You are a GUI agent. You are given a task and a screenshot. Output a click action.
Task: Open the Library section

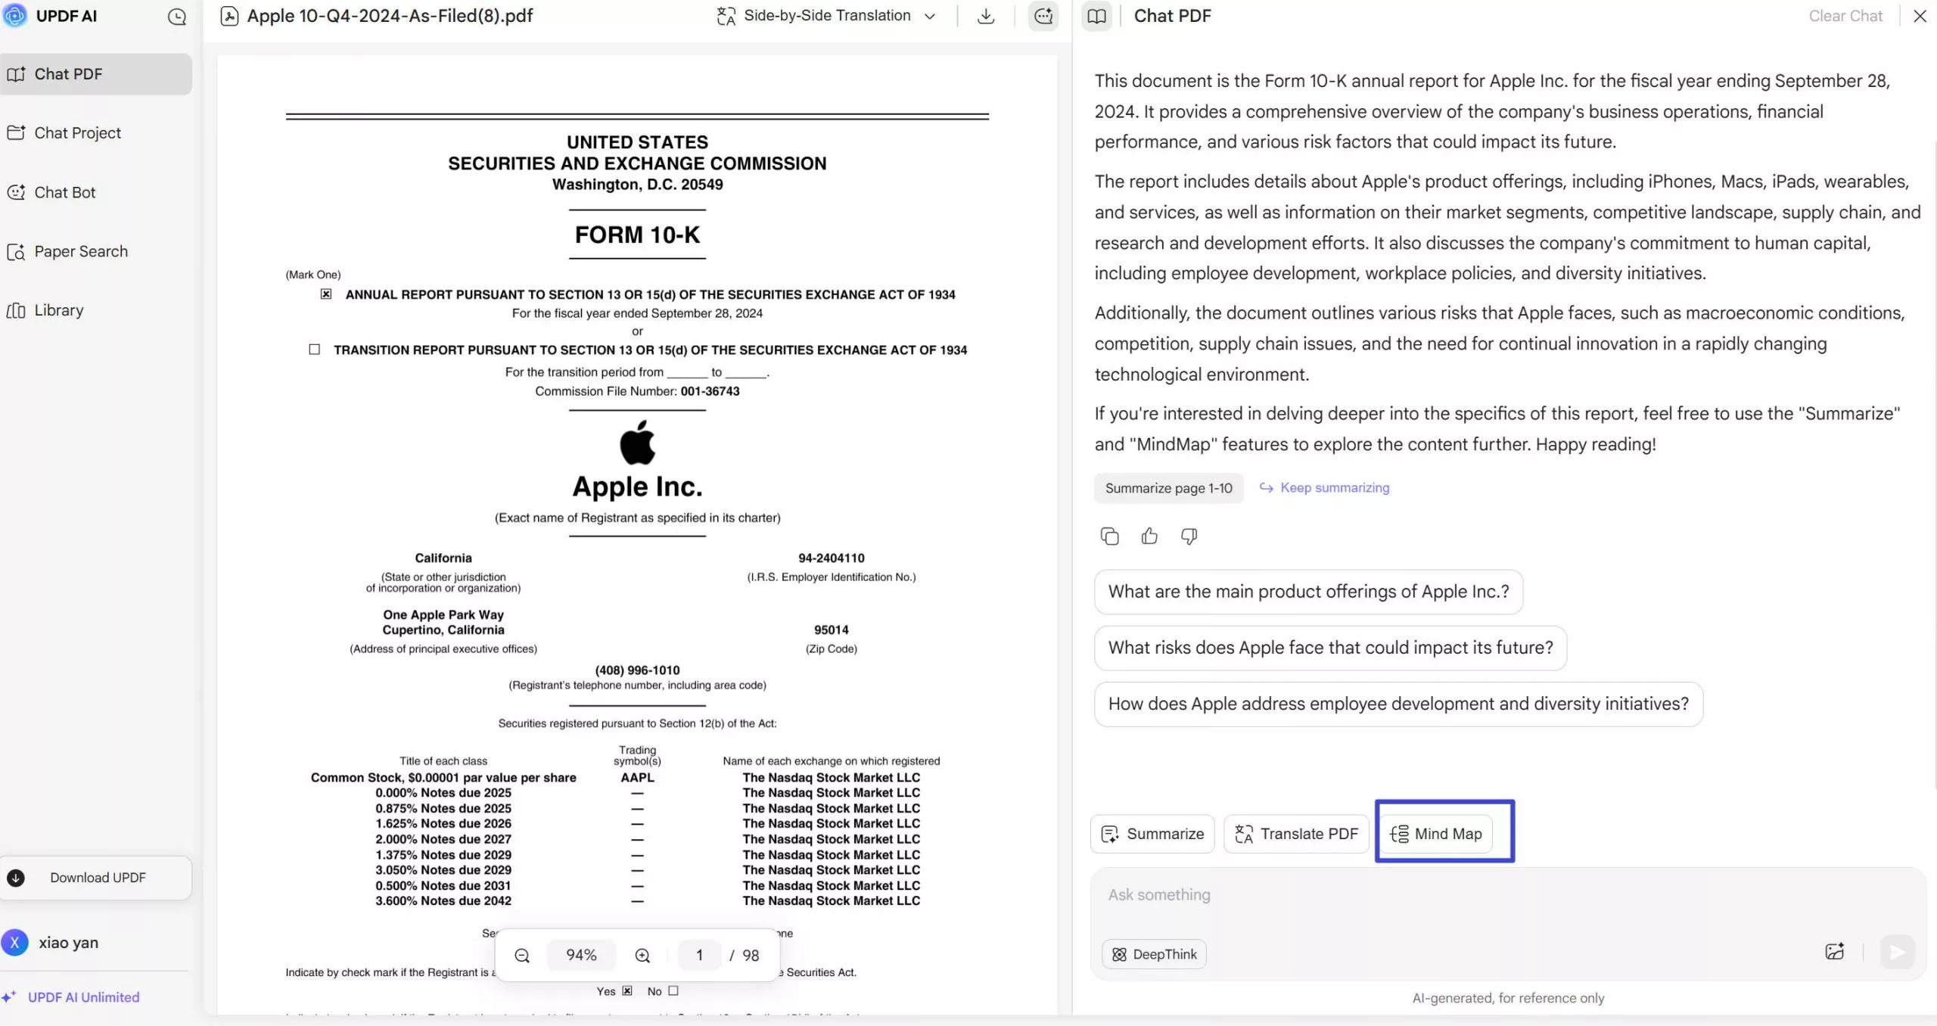coord(58,310)
